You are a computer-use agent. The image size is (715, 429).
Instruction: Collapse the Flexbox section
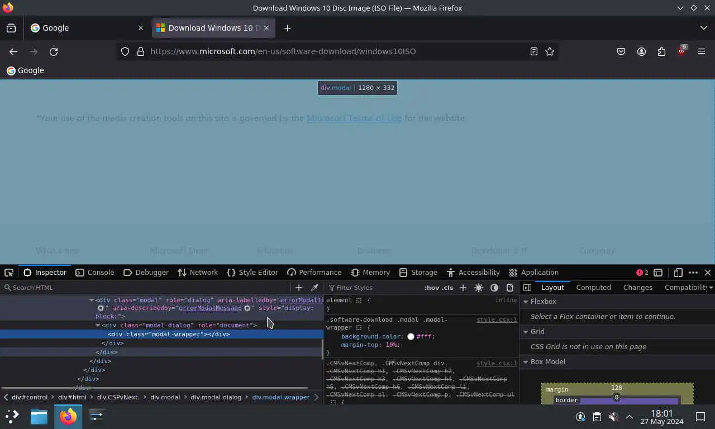(526, 302)
